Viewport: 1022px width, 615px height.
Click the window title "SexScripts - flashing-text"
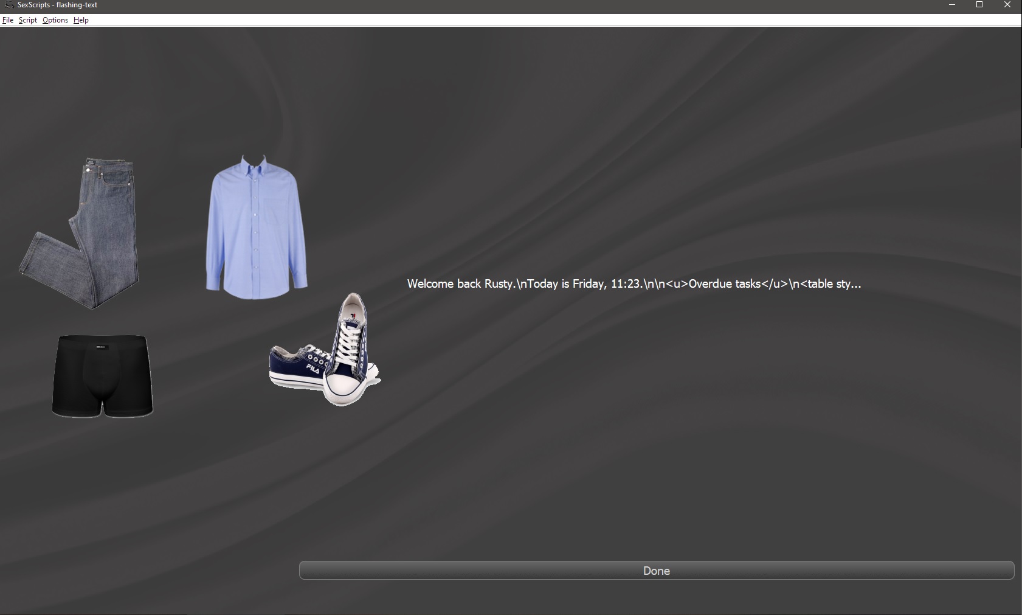tap(57, 5)
